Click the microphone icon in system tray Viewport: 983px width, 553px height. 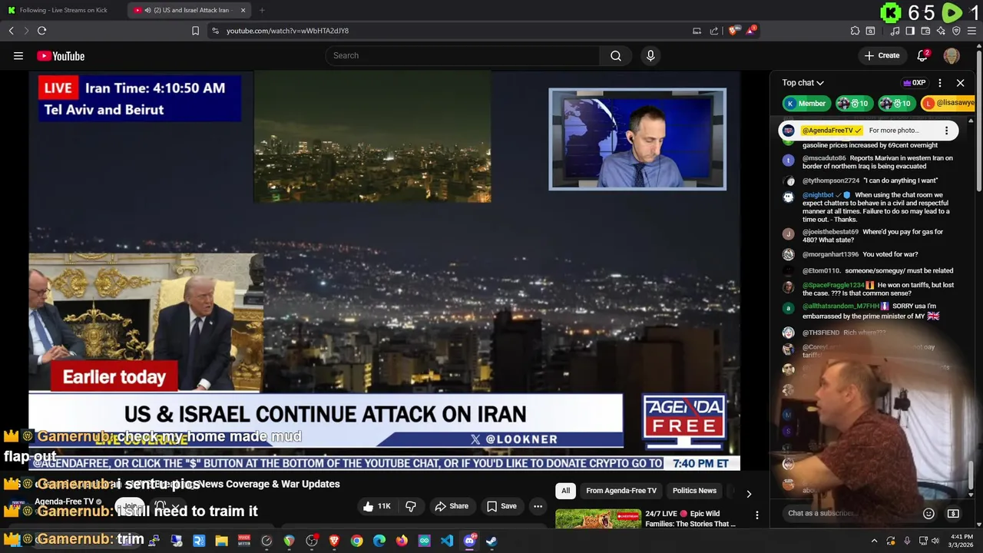(907, 541)
